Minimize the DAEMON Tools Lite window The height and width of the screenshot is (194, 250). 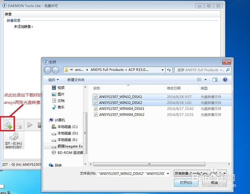199,6
